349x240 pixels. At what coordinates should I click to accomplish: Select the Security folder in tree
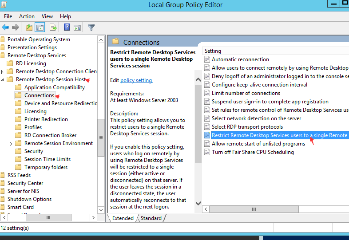coord(34,151)
